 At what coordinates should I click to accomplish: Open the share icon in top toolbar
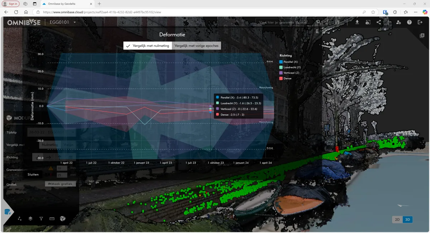[379, 22]
